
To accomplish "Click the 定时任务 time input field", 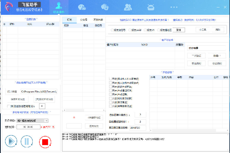I will tap(28, 127).
